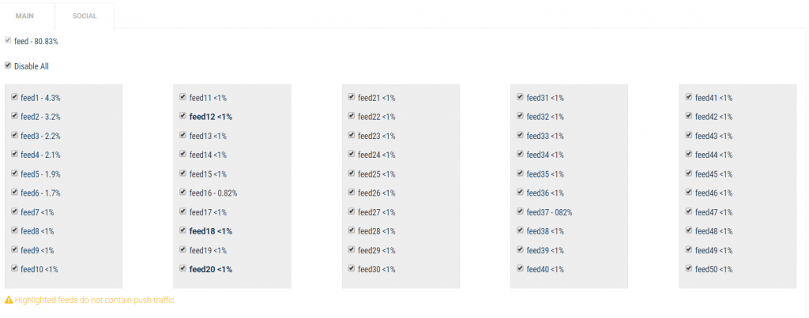809x318 pixels.
Task: Uncheck feed1 - 4.3% checkbox
Action: click(x=15, y=97)
